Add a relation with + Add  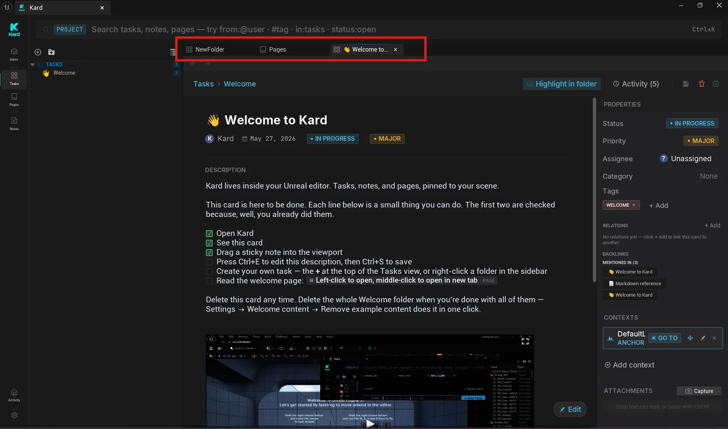pyautogui.click(x=712, y=225)
